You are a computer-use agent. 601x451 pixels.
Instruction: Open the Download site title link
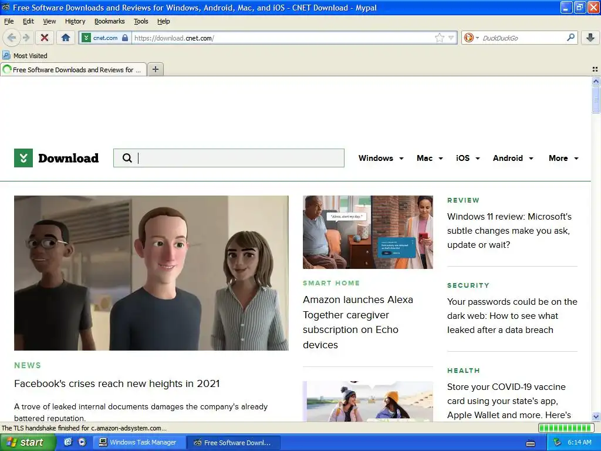point(69,158)
